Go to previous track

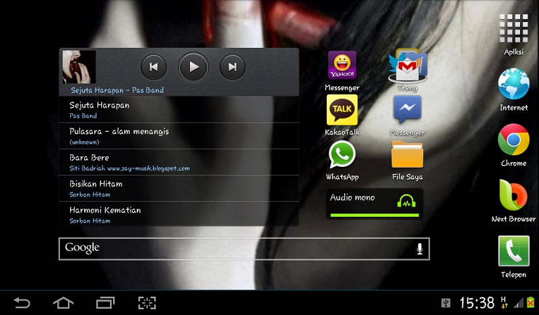click(x=154, y=67)
